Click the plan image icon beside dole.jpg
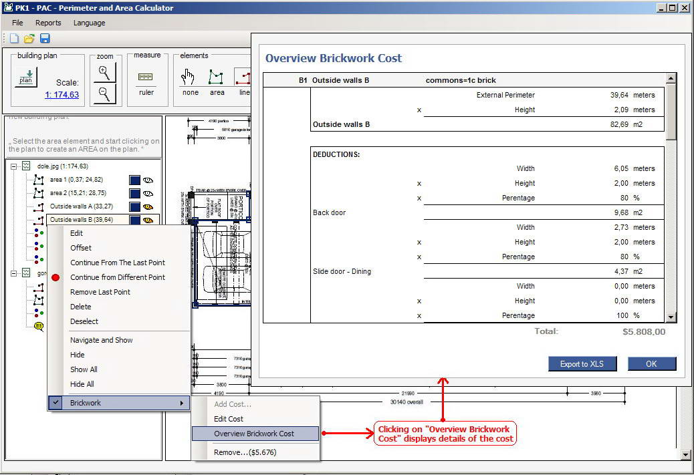Screen dimensions: 694x475 (26, 166)
